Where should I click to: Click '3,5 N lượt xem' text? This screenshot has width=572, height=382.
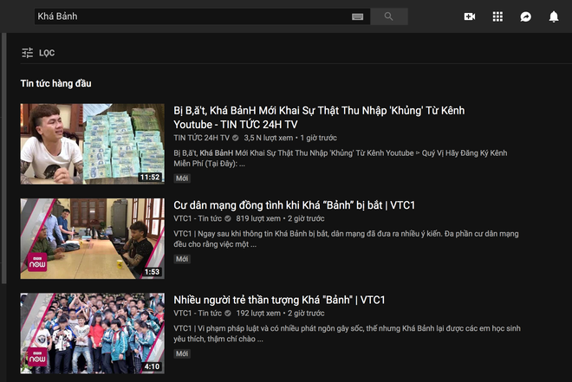(x=269, y=138)
